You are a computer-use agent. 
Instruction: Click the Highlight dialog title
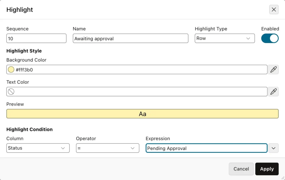[x=20, y=10]
